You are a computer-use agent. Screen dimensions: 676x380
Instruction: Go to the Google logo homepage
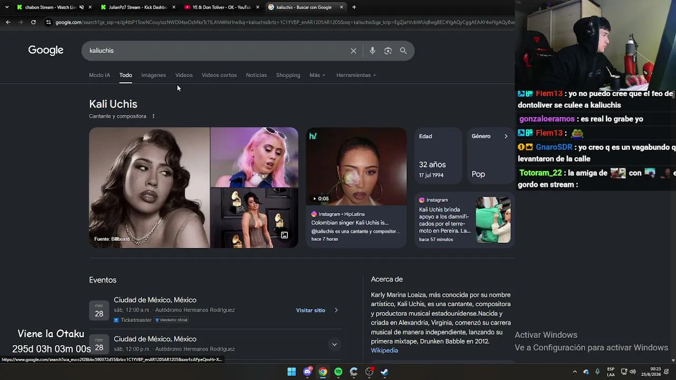[46, 50]
